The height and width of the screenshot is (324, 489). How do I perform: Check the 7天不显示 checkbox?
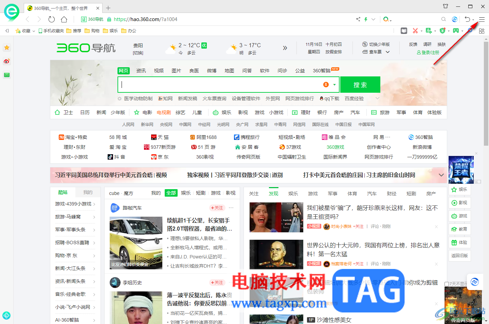[448, 283]
